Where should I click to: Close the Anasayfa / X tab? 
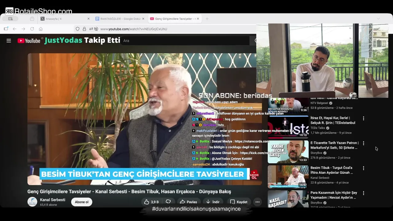tap(88, 19)
